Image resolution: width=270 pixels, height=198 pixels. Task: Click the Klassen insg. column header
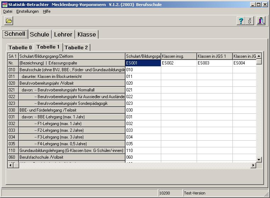click(x=179, y=56)
